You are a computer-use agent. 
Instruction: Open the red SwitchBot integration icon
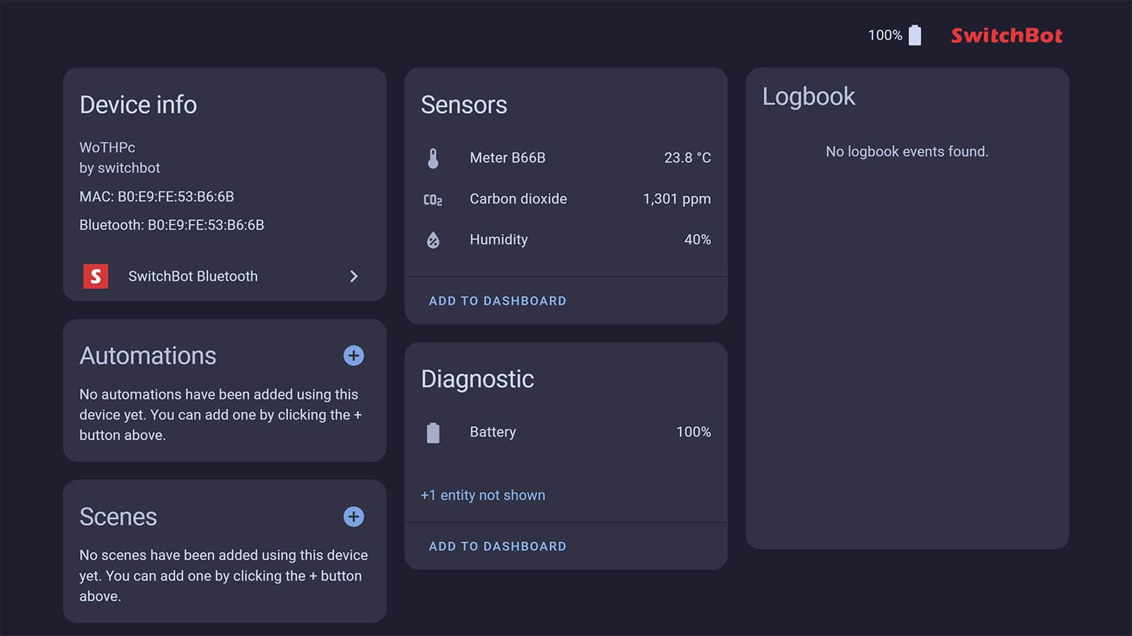point(96,276)
